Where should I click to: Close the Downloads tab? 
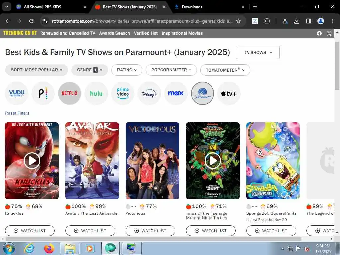tap(243, 7)
